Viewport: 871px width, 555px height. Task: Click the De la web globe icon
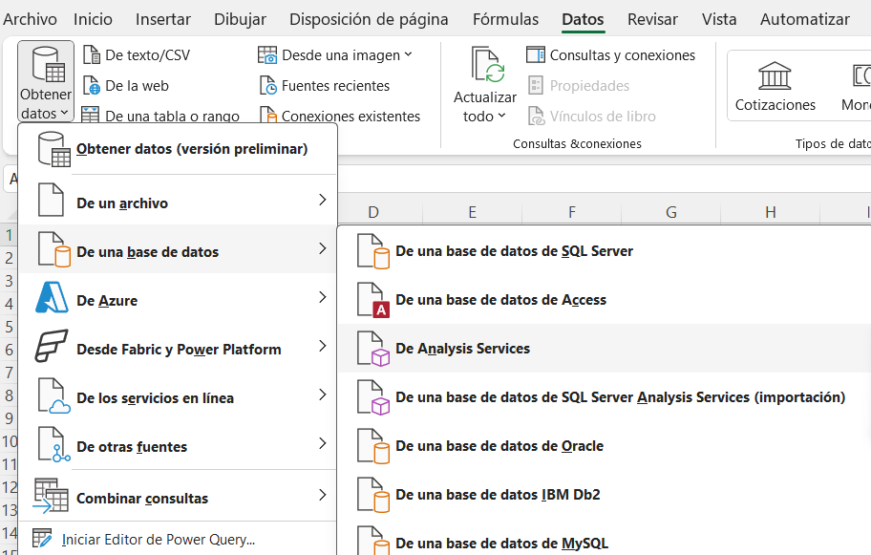[x=91, y=86]
